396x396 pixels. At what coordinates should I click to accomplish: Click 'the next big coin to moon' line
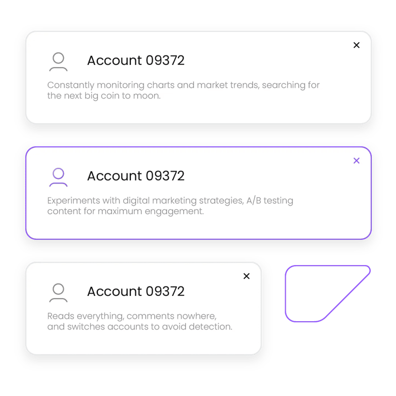coord(104,96)
